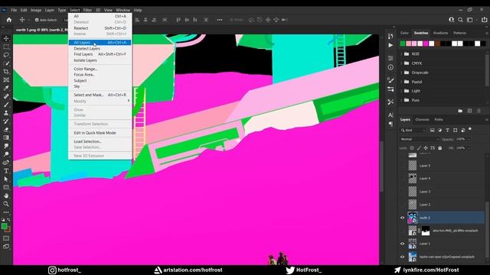Choose Edit in Quick Mask Mode
Viewport: 490px width, 275px height.
[x=100, y=133]
